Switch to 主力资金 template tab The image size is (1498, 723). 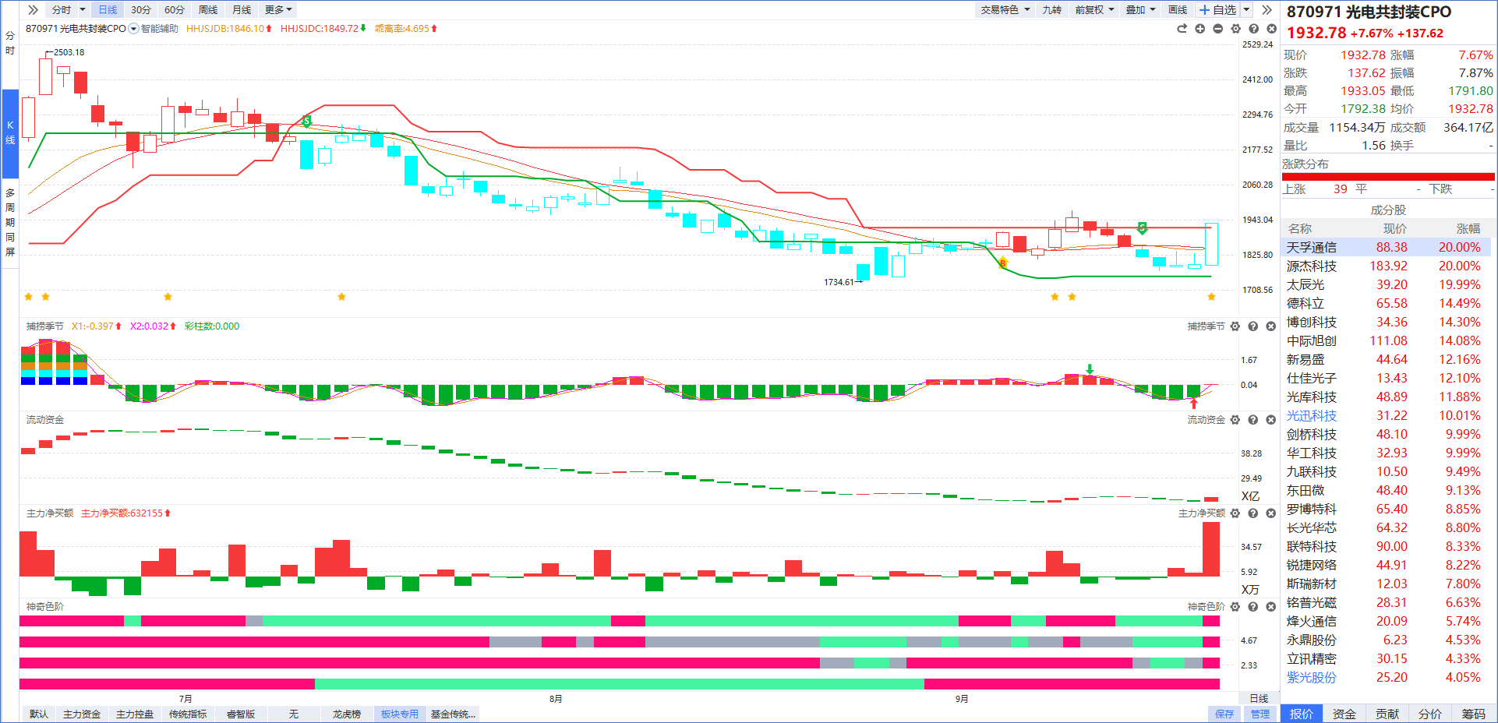[82, 714]
